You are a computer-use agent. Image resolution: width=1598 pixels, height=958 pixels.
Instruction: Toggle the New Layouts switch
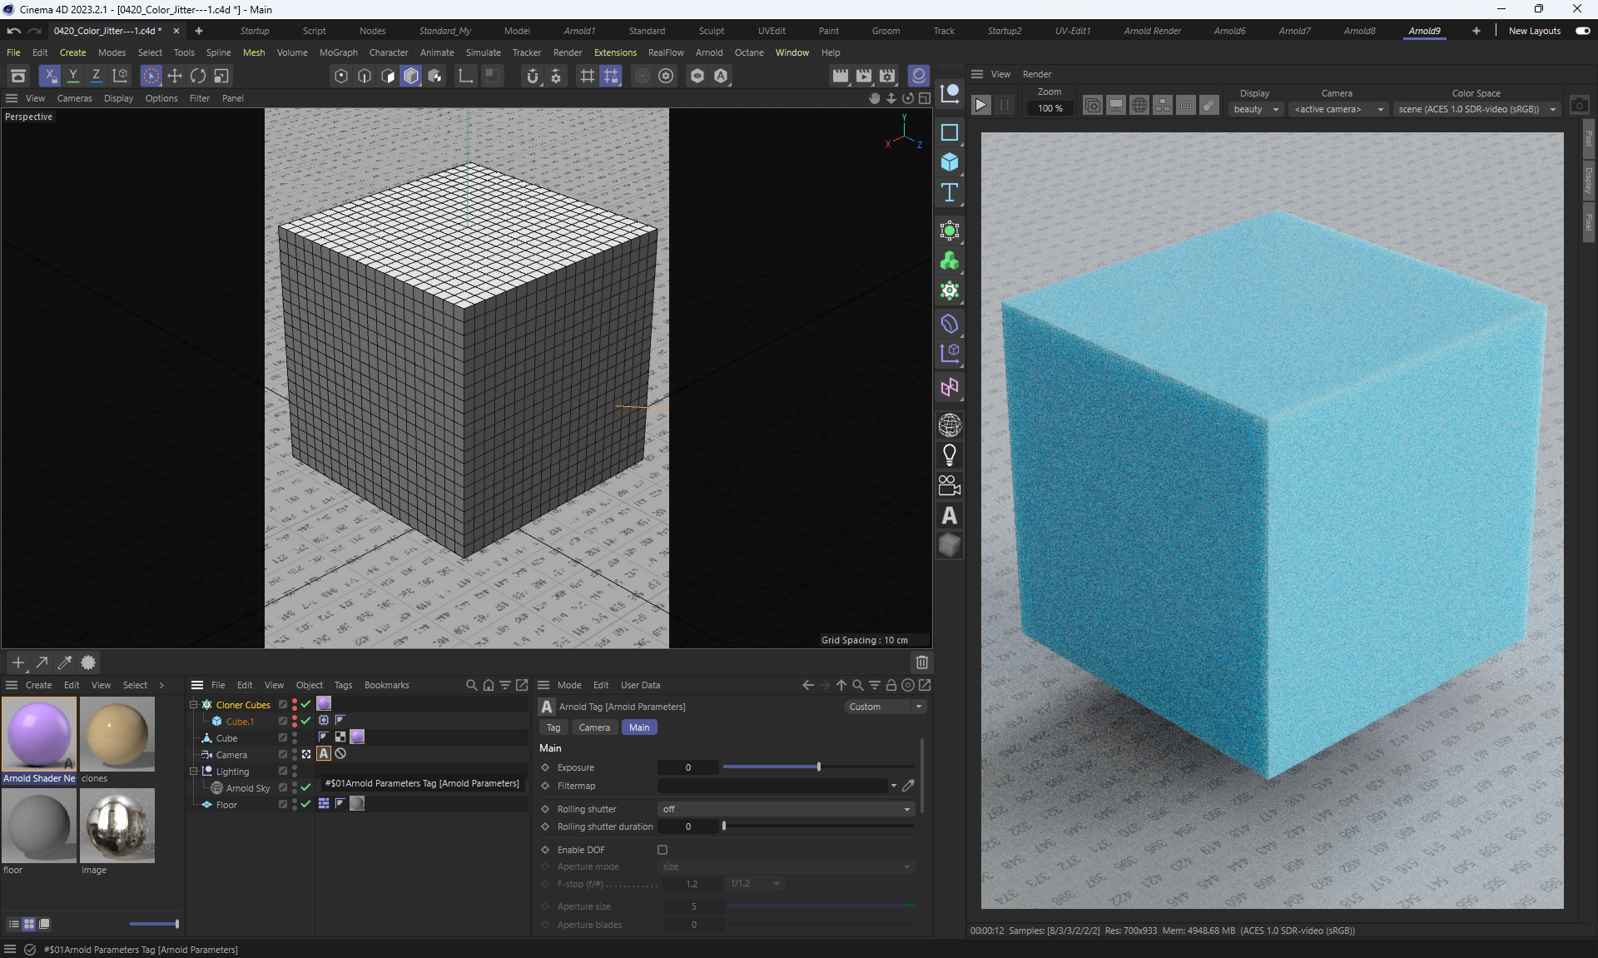pos(1582,31)
